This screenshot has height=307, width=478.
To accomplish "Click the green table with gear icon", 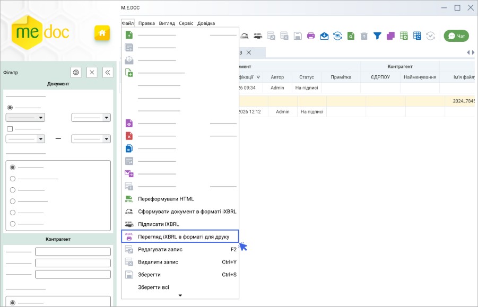I will tap(404, 36).
